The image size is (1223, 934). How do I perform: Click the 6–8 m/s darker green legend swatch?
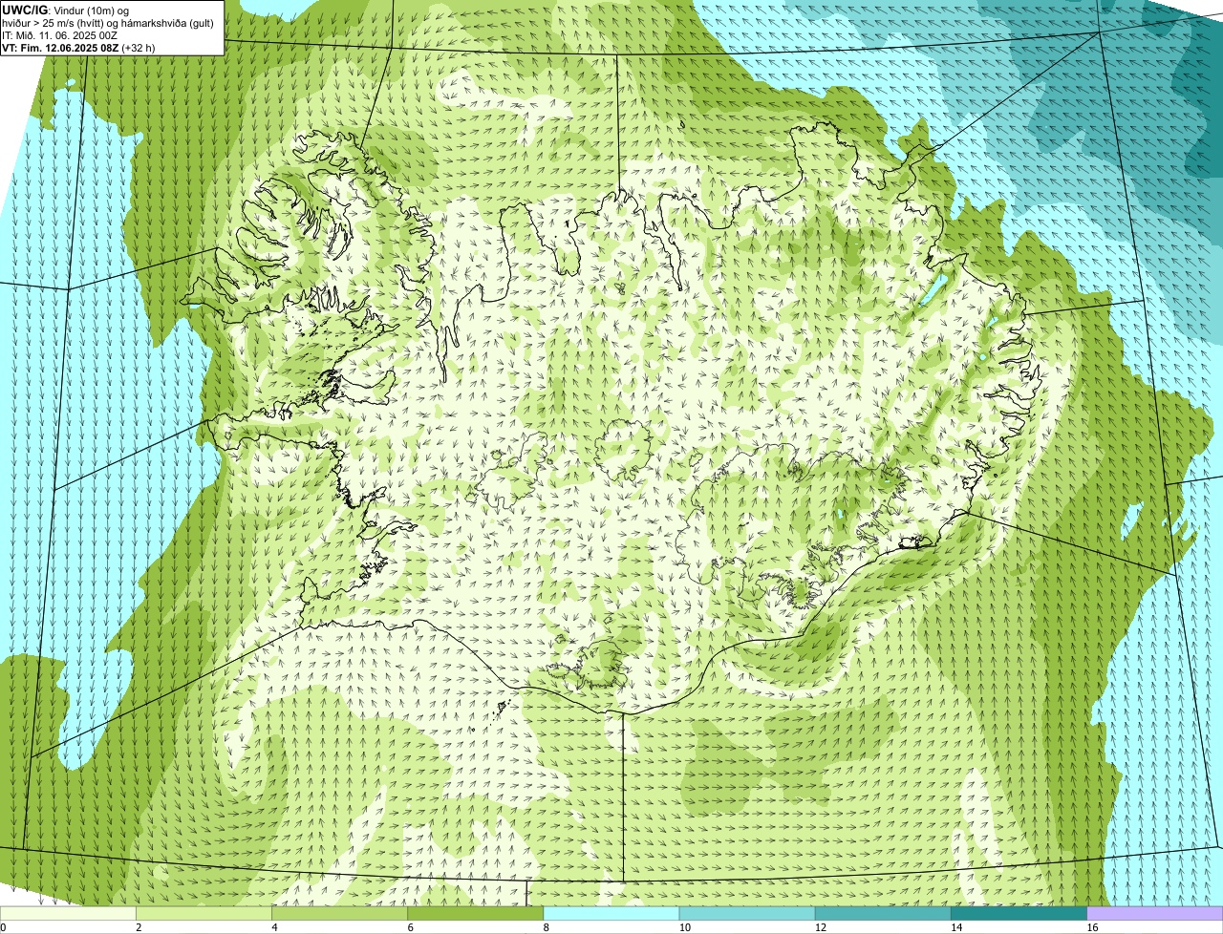(475, 913)
